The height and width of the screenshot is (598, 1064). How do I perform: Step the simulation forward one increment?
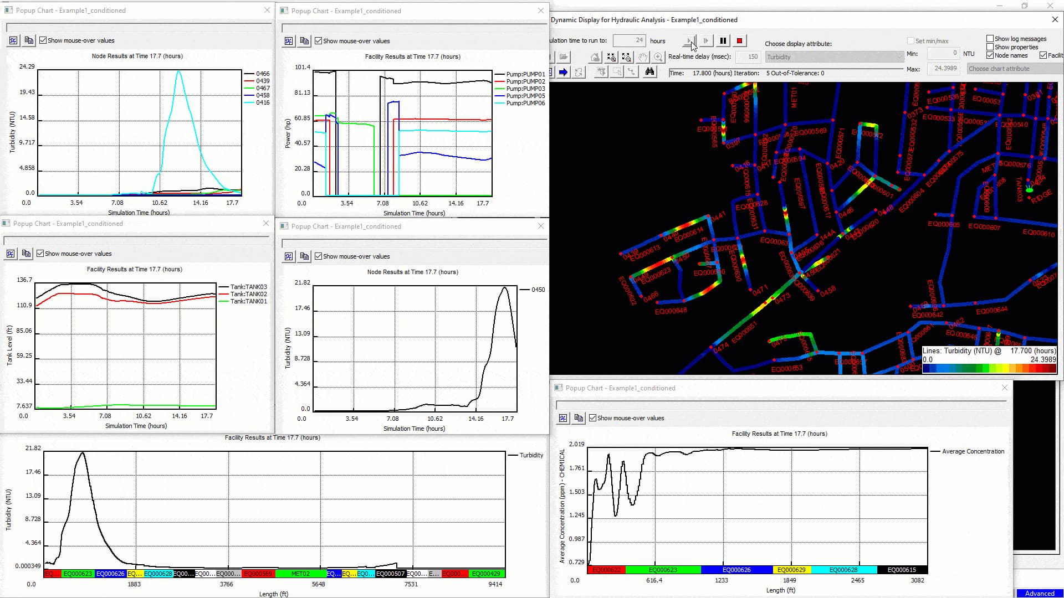(705, 40)
